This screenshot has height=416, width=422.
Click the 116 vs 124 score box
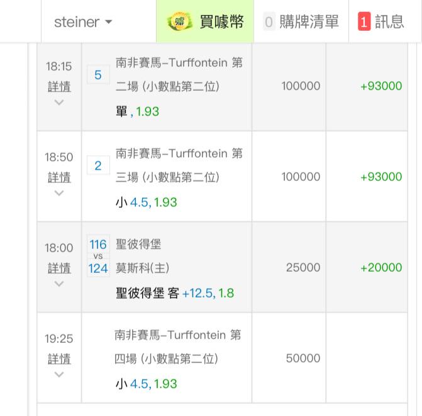click(x=98, y=256)
